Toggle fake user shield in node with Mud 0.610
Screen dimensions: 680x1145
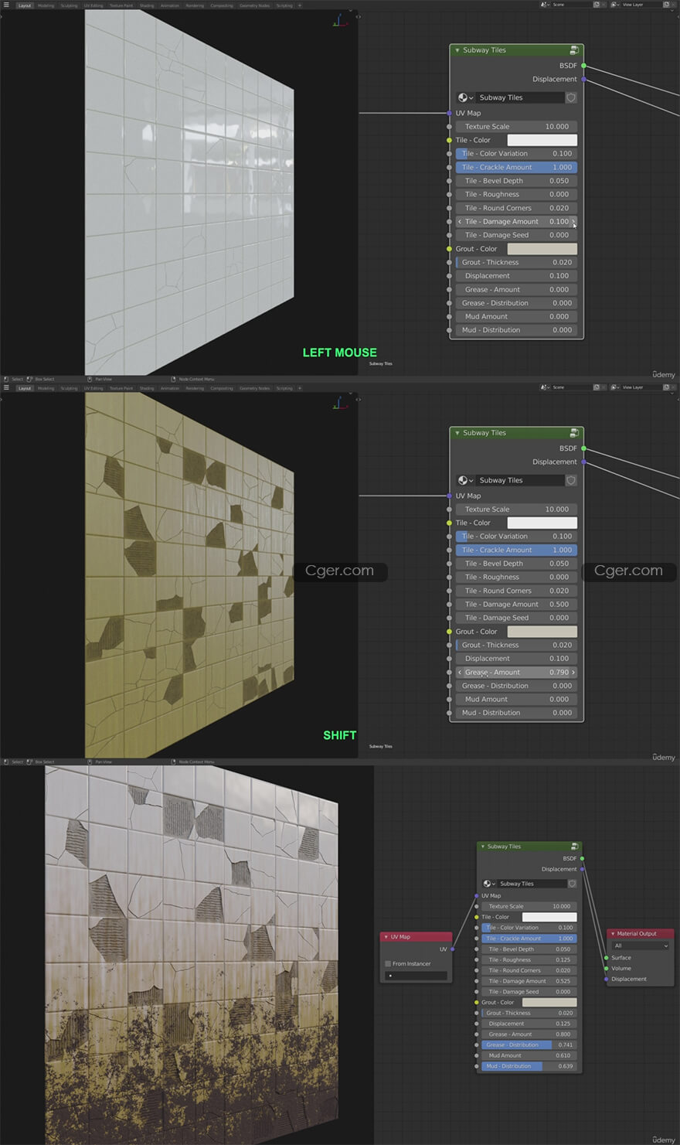[x=572, y=884]
